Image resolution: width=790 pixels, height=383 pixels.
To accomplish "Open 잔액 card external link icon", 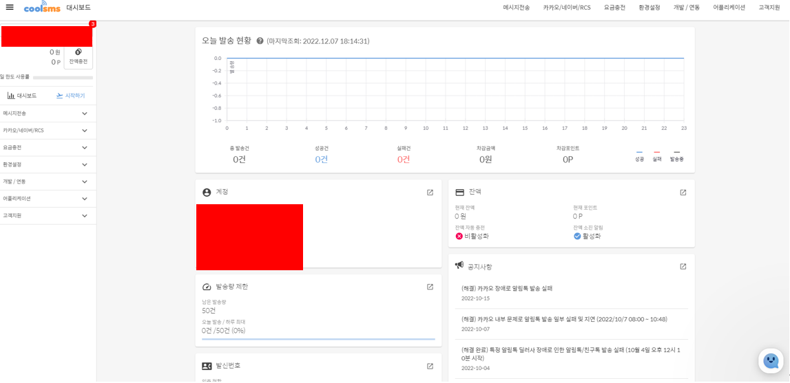I will pos(683,193).
